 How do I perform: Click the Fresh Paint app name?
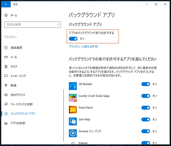[x=86, y=108]
